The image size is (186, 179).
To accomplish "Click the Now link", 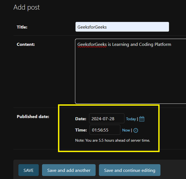I will [126, 130].
